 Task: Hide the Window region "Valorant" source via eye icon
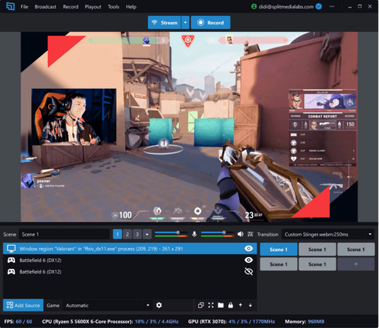pyautogui.click(x=249, y=248)
